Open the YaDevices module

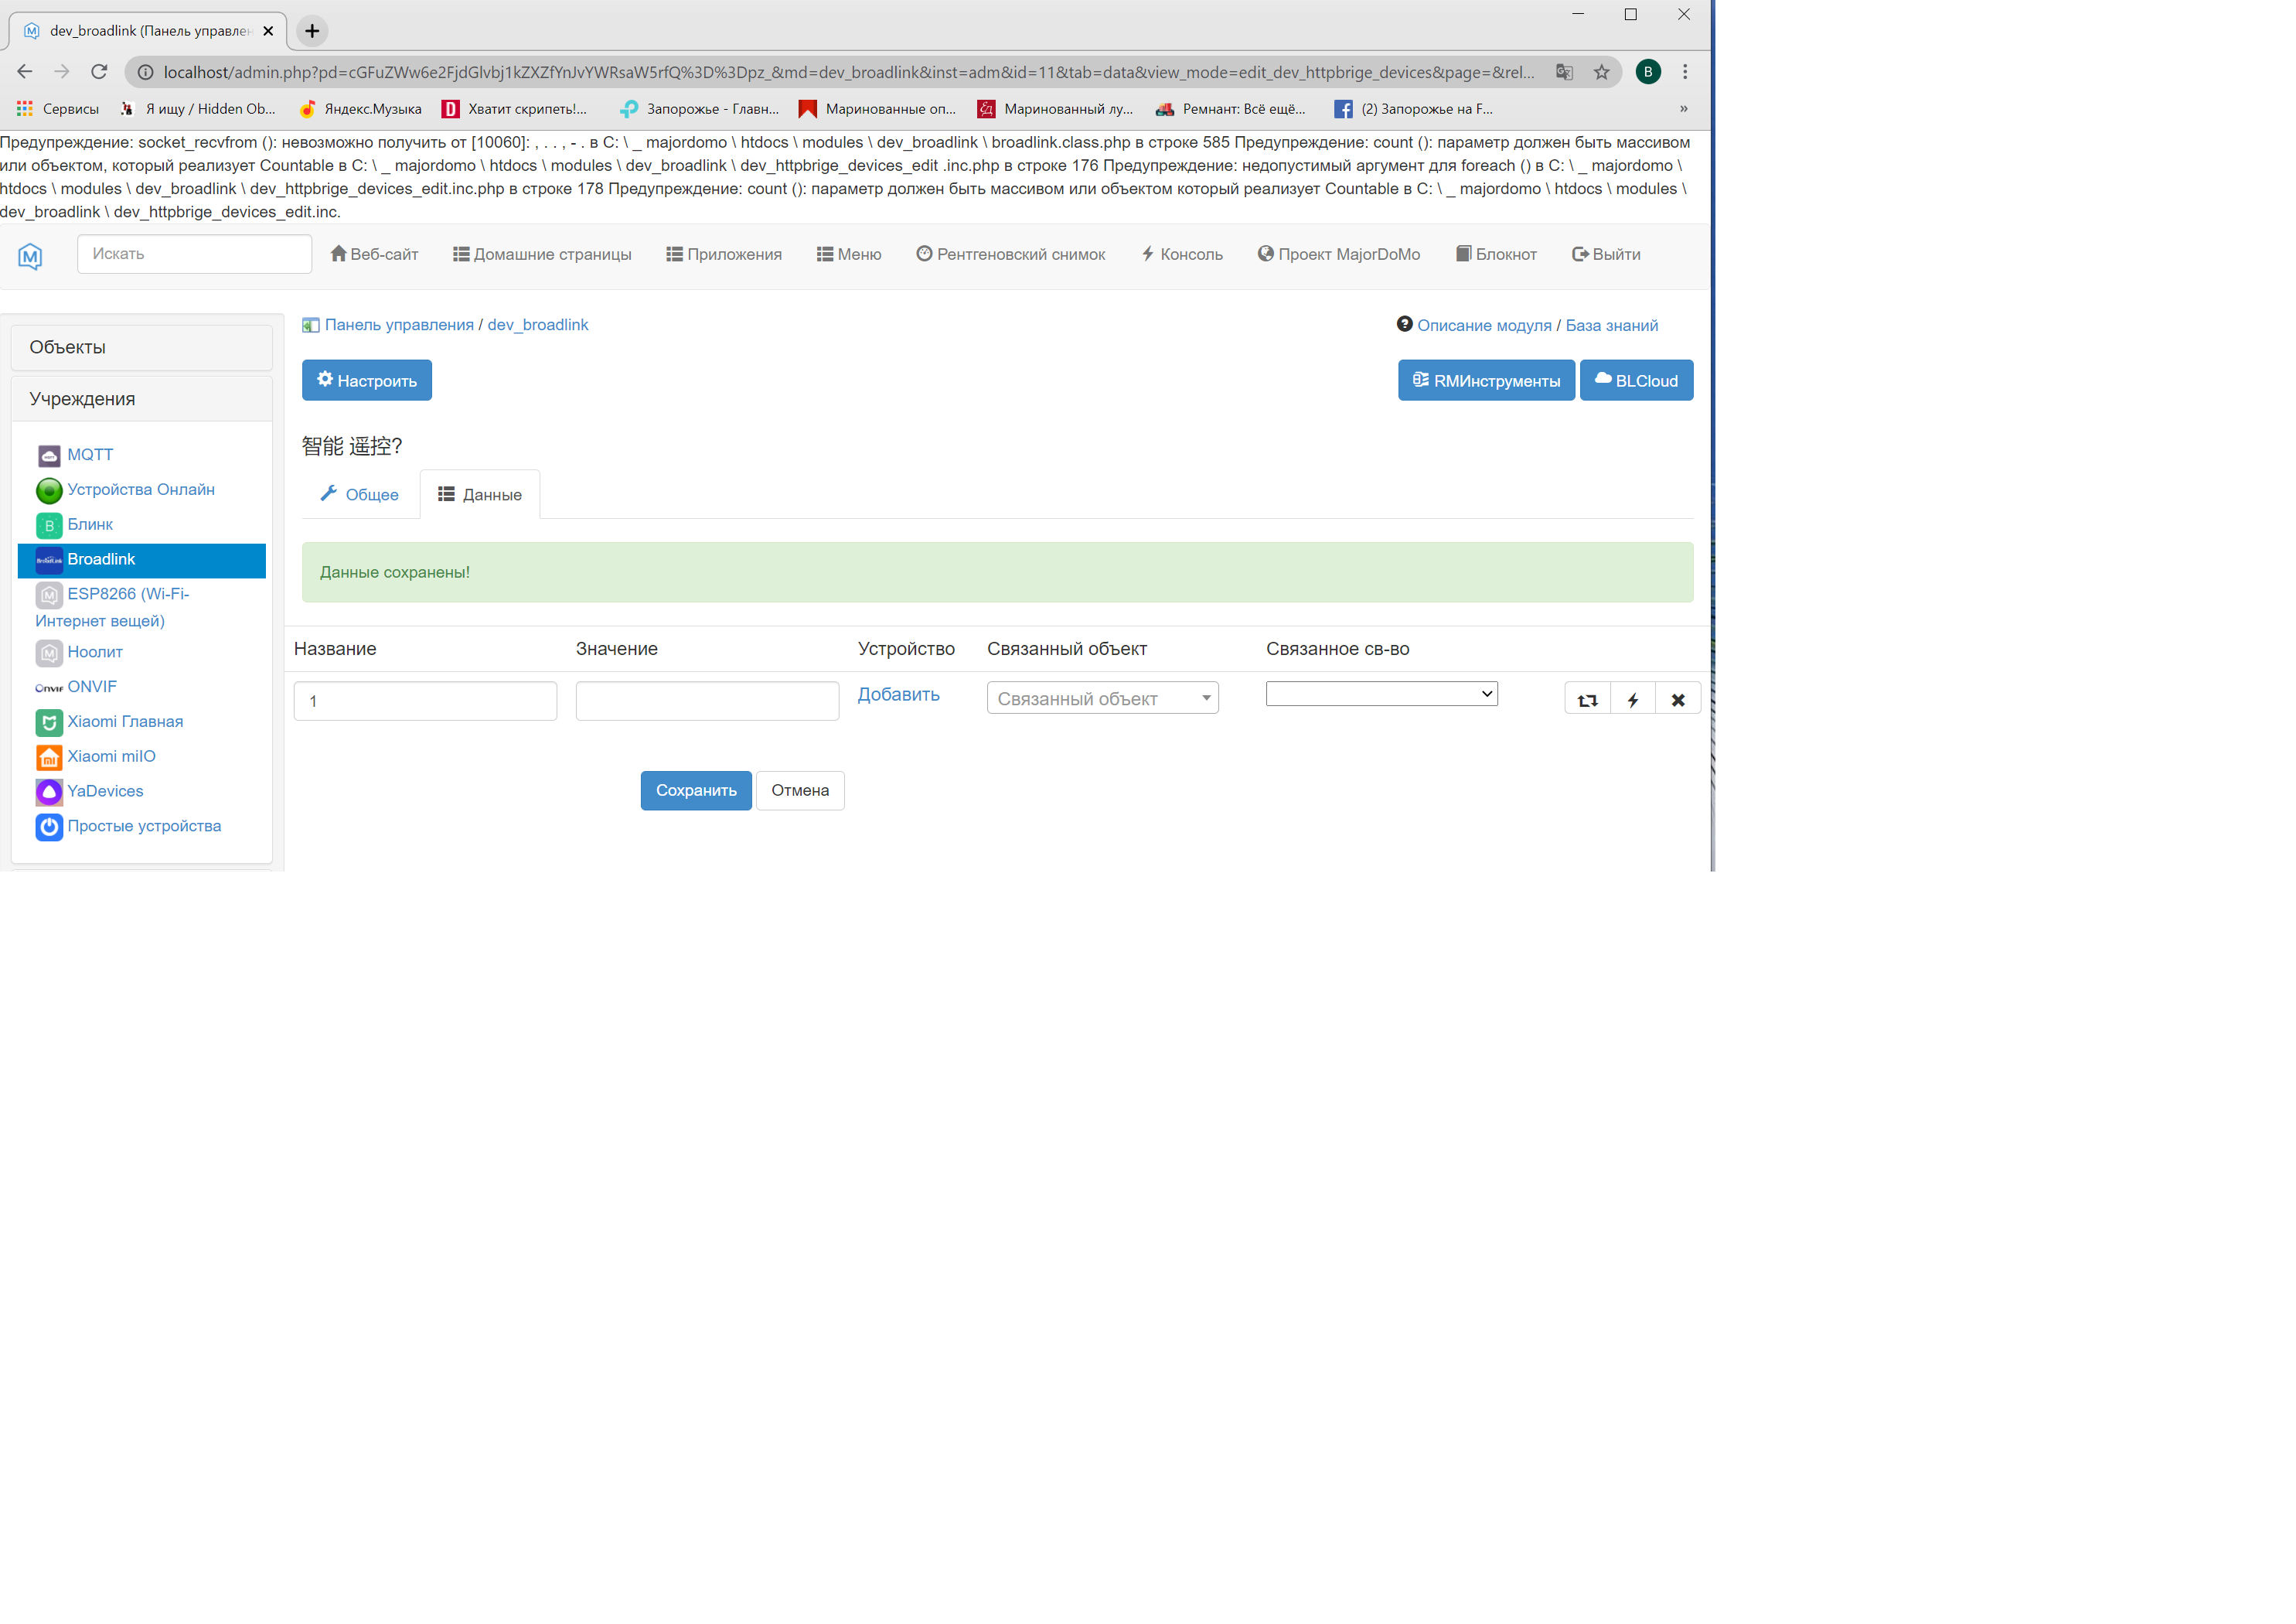tap(105, 790)
